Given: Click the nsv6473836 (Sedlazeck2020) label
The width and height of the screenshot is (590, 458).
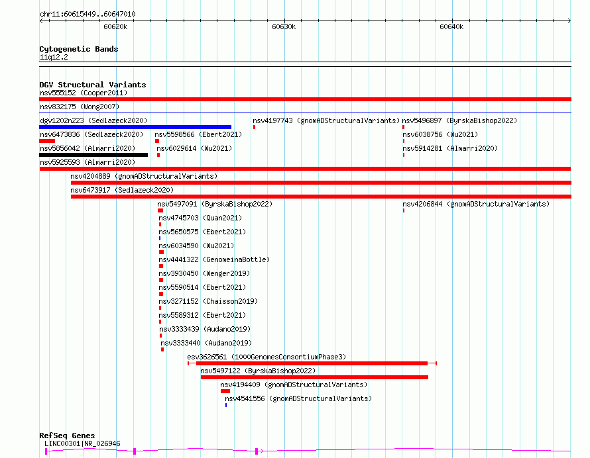Looking at the screenshot, I should tap(91, 134).
